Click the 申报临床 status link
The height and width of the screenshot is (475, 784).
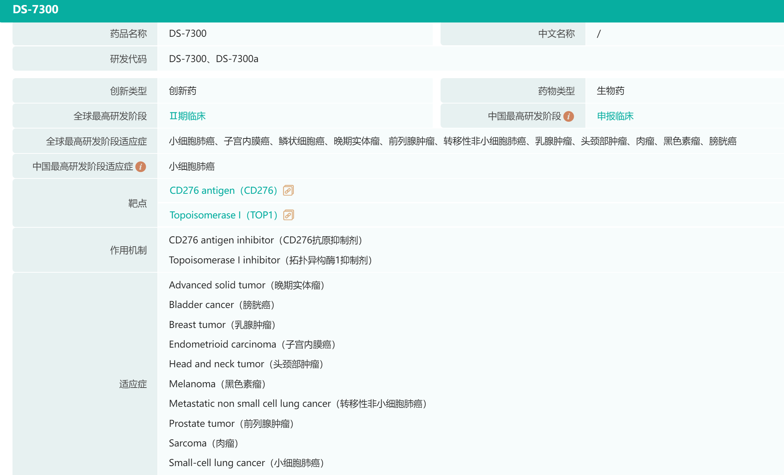pos(615,116)
